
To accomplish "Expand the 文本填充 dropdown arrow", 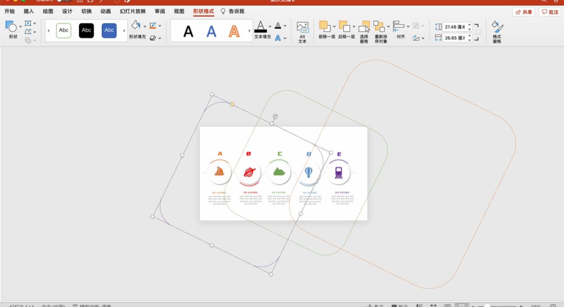I will pyautogui.click(x=270, y=27).
